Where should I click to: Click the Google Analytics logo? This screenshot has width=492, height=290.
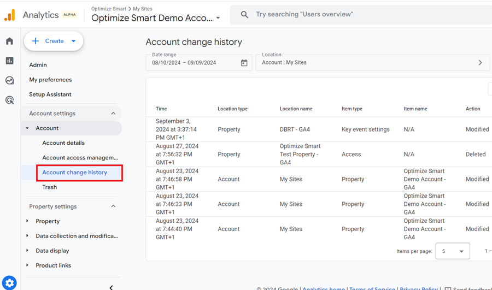[10, 15]
